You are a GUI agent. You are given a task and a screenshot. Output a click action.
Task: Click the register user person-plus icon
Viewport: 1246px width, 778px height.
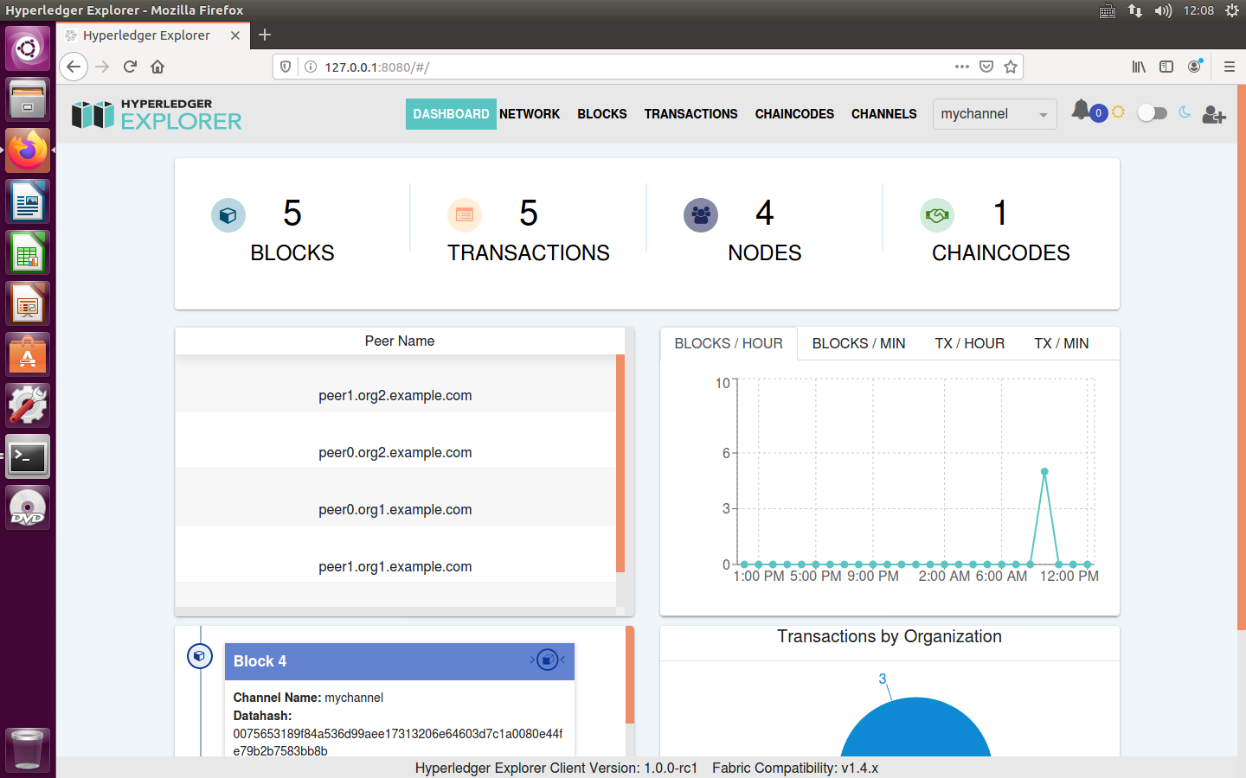click(1214, 113)
